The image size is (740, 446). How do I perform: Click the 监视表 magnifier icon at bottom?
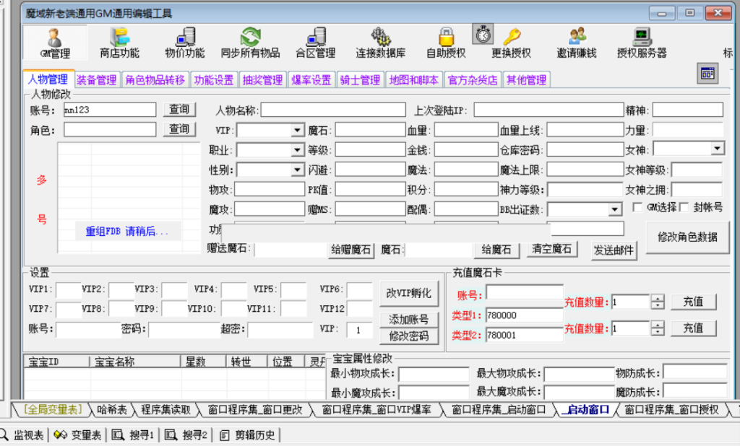point(4,434)
